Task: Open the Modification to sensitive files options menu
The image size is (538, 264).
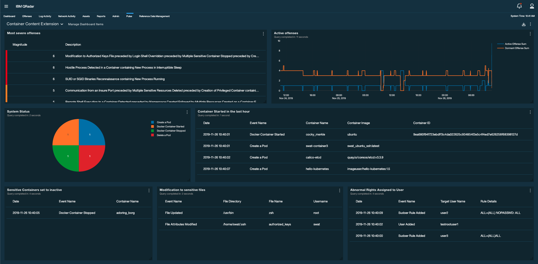Action: [x=339, y=190]
